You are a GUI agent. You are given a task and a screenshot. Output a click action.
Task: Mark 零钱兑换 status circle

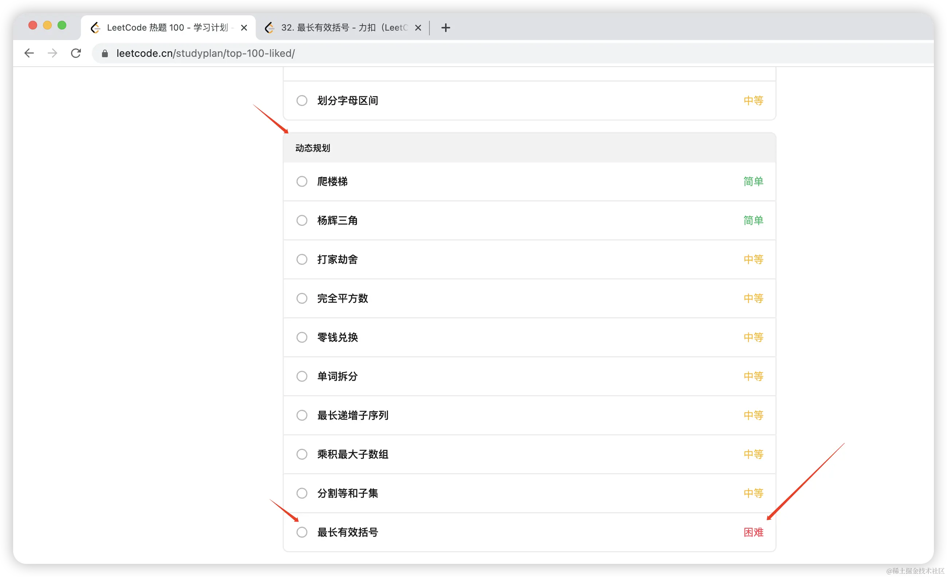coord(302,338)
